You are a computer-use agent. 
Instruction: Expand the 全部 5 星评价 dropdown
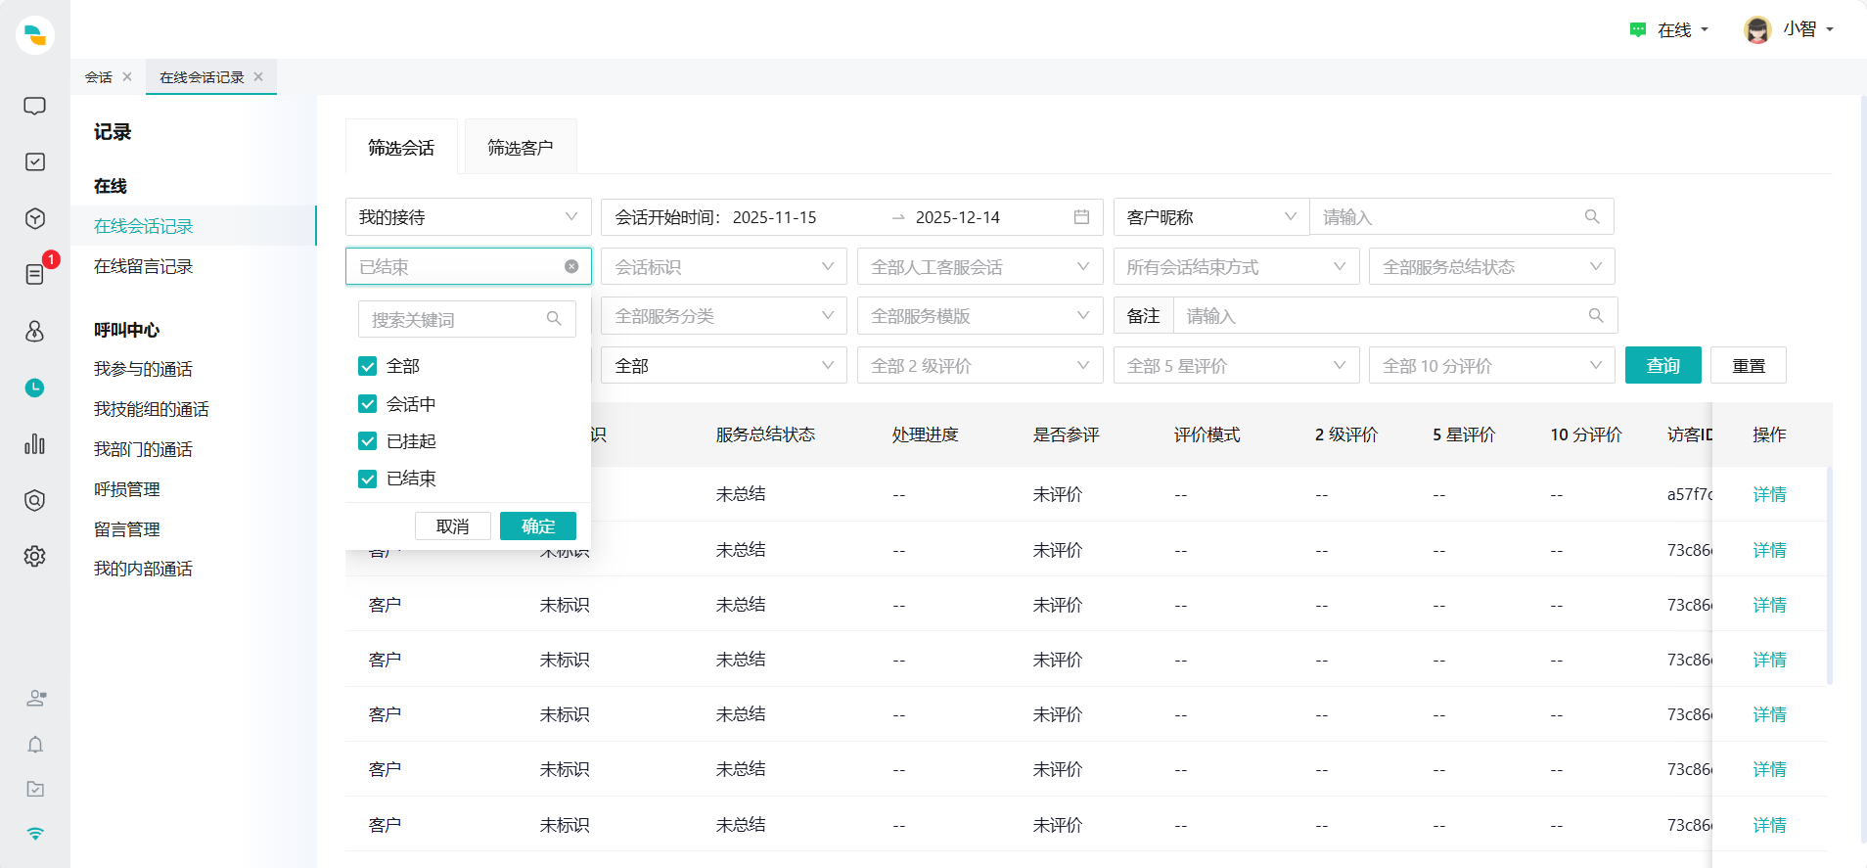click(1236, 366)
